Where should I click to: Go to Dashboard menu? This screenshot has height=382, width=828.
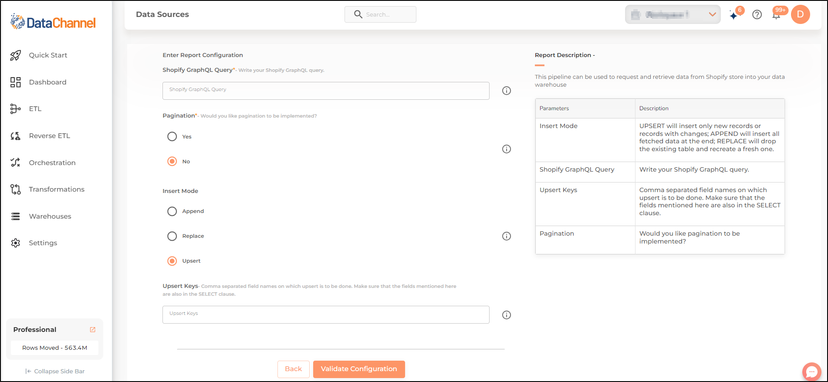click(47, 82)
